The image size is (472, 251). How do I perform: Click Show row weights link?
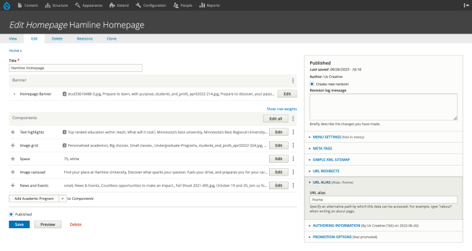click(x=281, y=109)
